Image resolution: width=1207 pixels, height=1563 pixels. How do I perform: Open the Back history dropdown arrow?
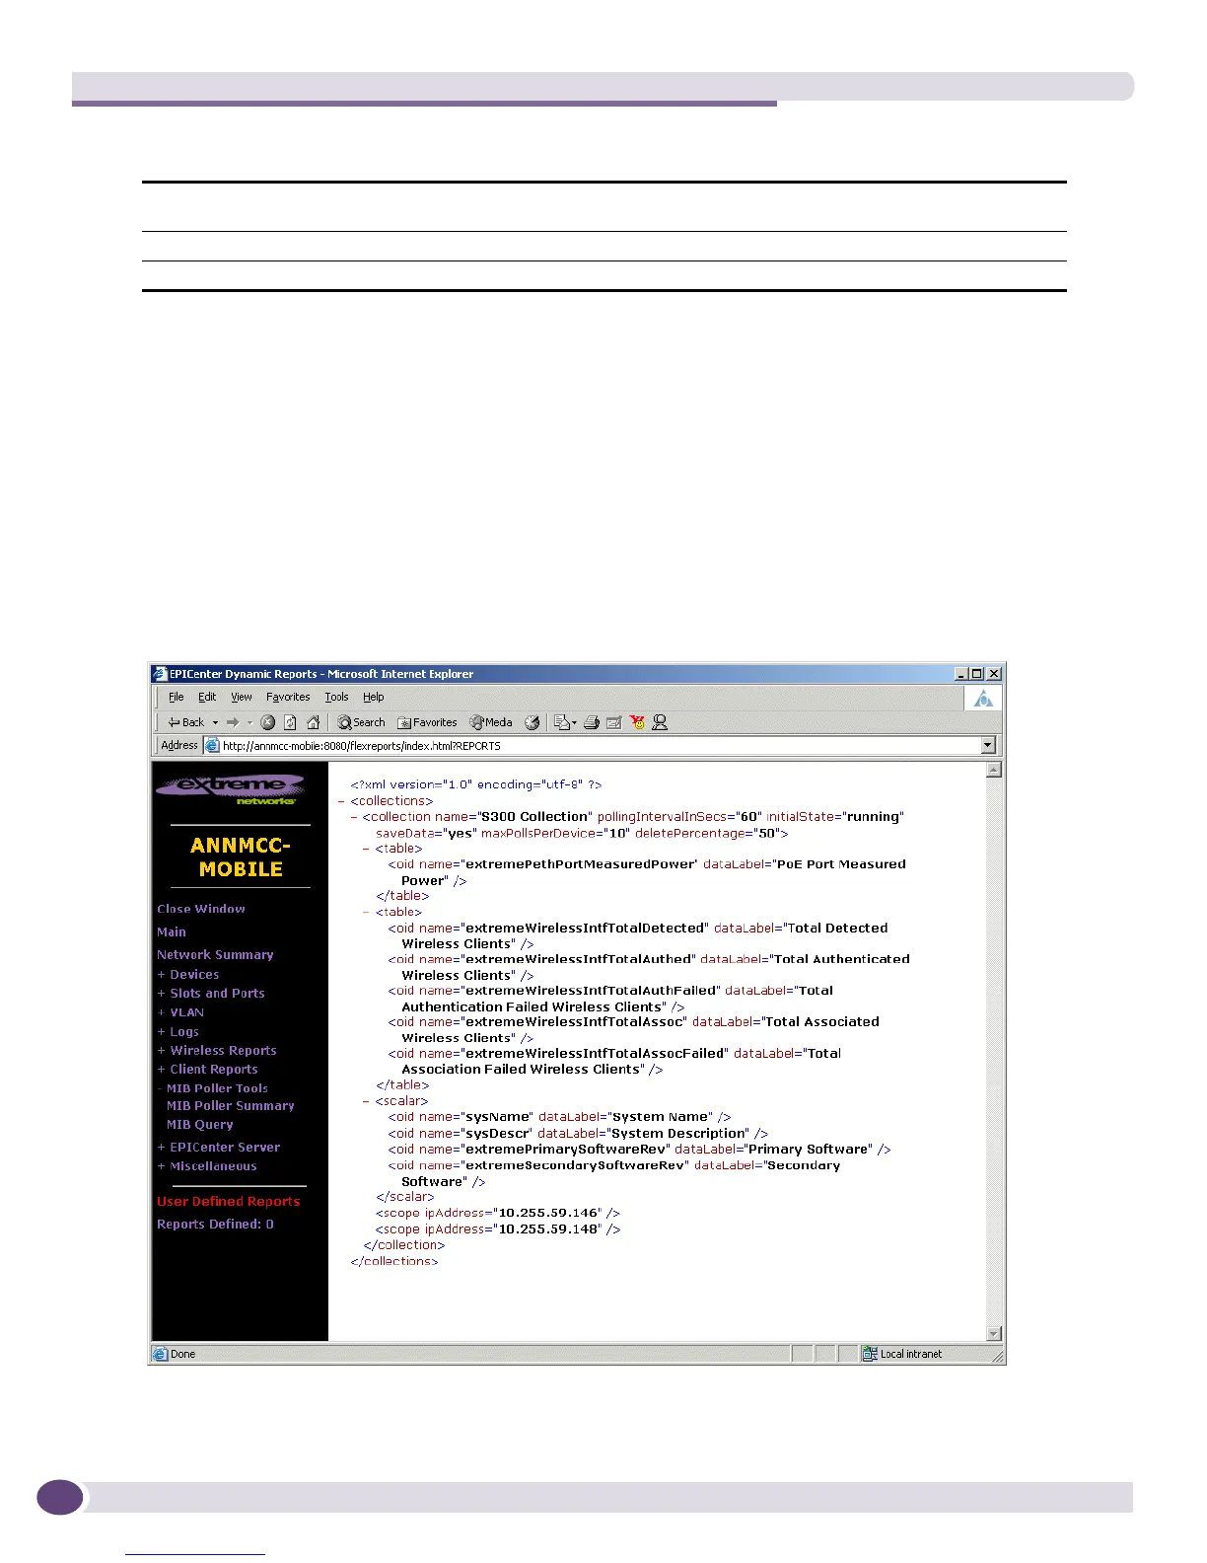(x=215, y=722)
